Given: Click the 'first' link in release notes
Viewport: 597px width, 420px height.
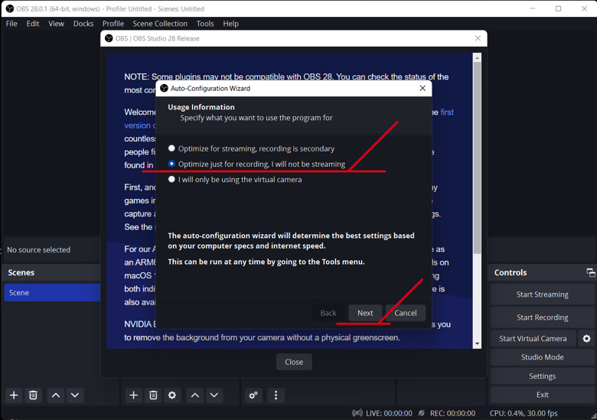Looking at the screenshot, I should pos(447,112).
